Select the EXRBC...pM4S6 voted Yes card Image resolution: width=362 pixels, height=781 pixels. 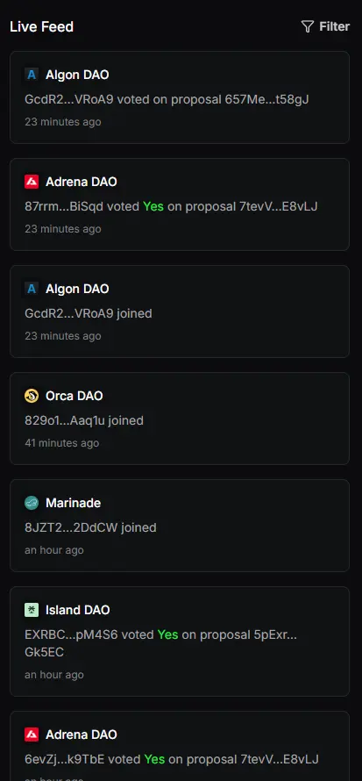pyautogui.click(x=180, y=641)
